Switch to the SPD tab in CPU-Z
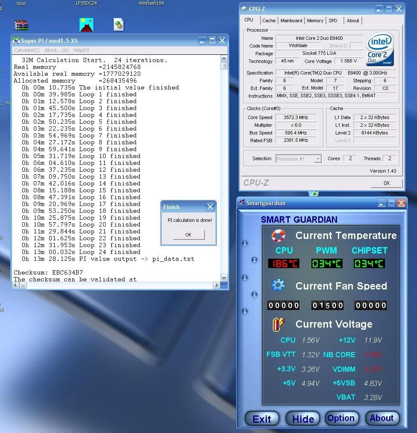 tap(333, 21)
